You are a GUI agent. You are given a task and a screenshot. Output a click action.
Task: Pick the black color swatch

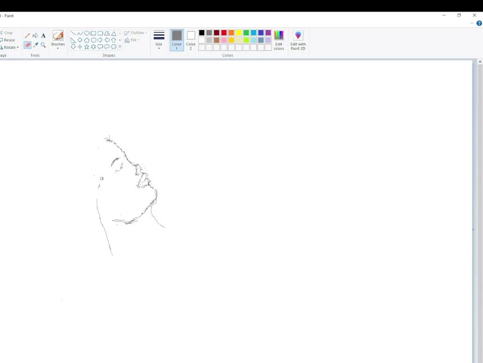[x=202, y=33]
